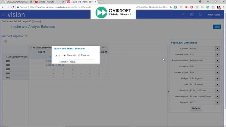Click company row 4999
This screenshot has width=226, height=127.
point(8,78)
